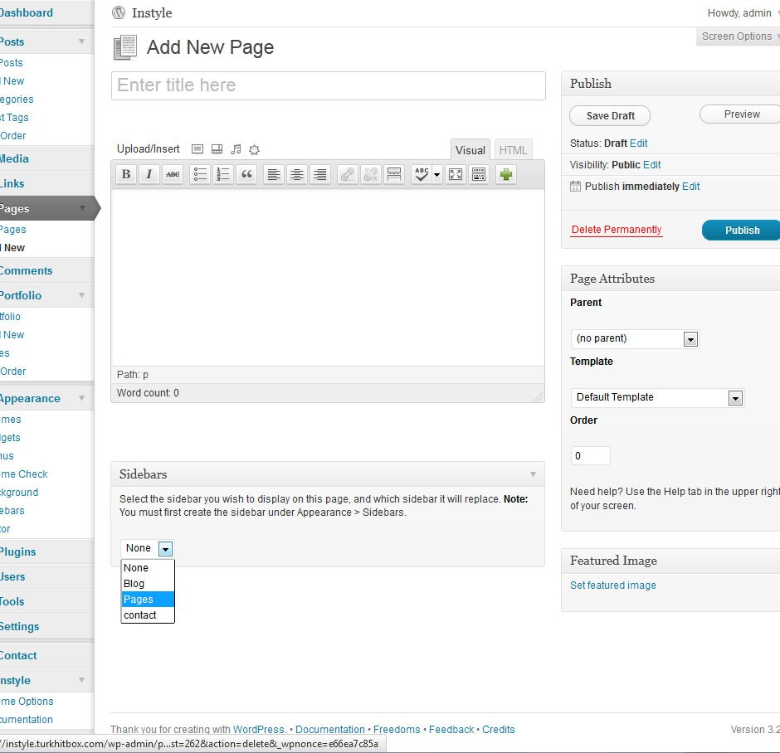Viewport: 780px width, 753px height.
Task: Expand the Posts menu arrow
Action: (81, 41)
